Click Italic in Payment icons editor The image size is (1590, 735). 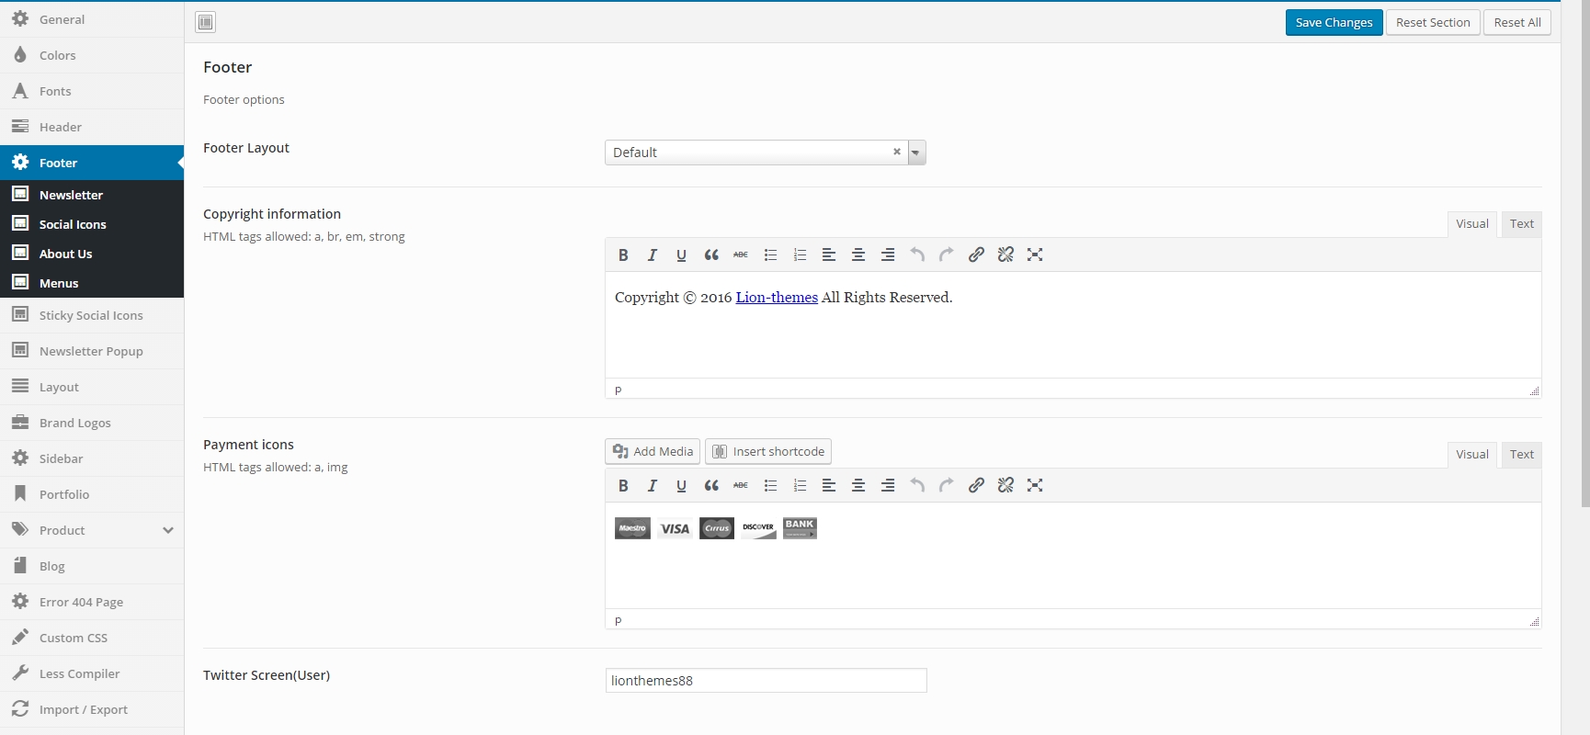tap(653, 485)
